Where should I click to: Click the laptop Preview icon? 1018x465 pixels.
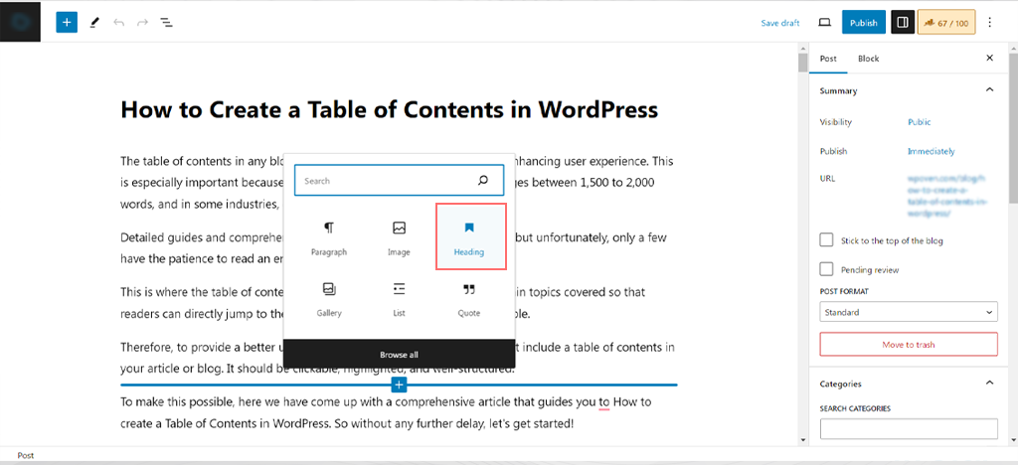pyautogui.click(x=824, y=23)
